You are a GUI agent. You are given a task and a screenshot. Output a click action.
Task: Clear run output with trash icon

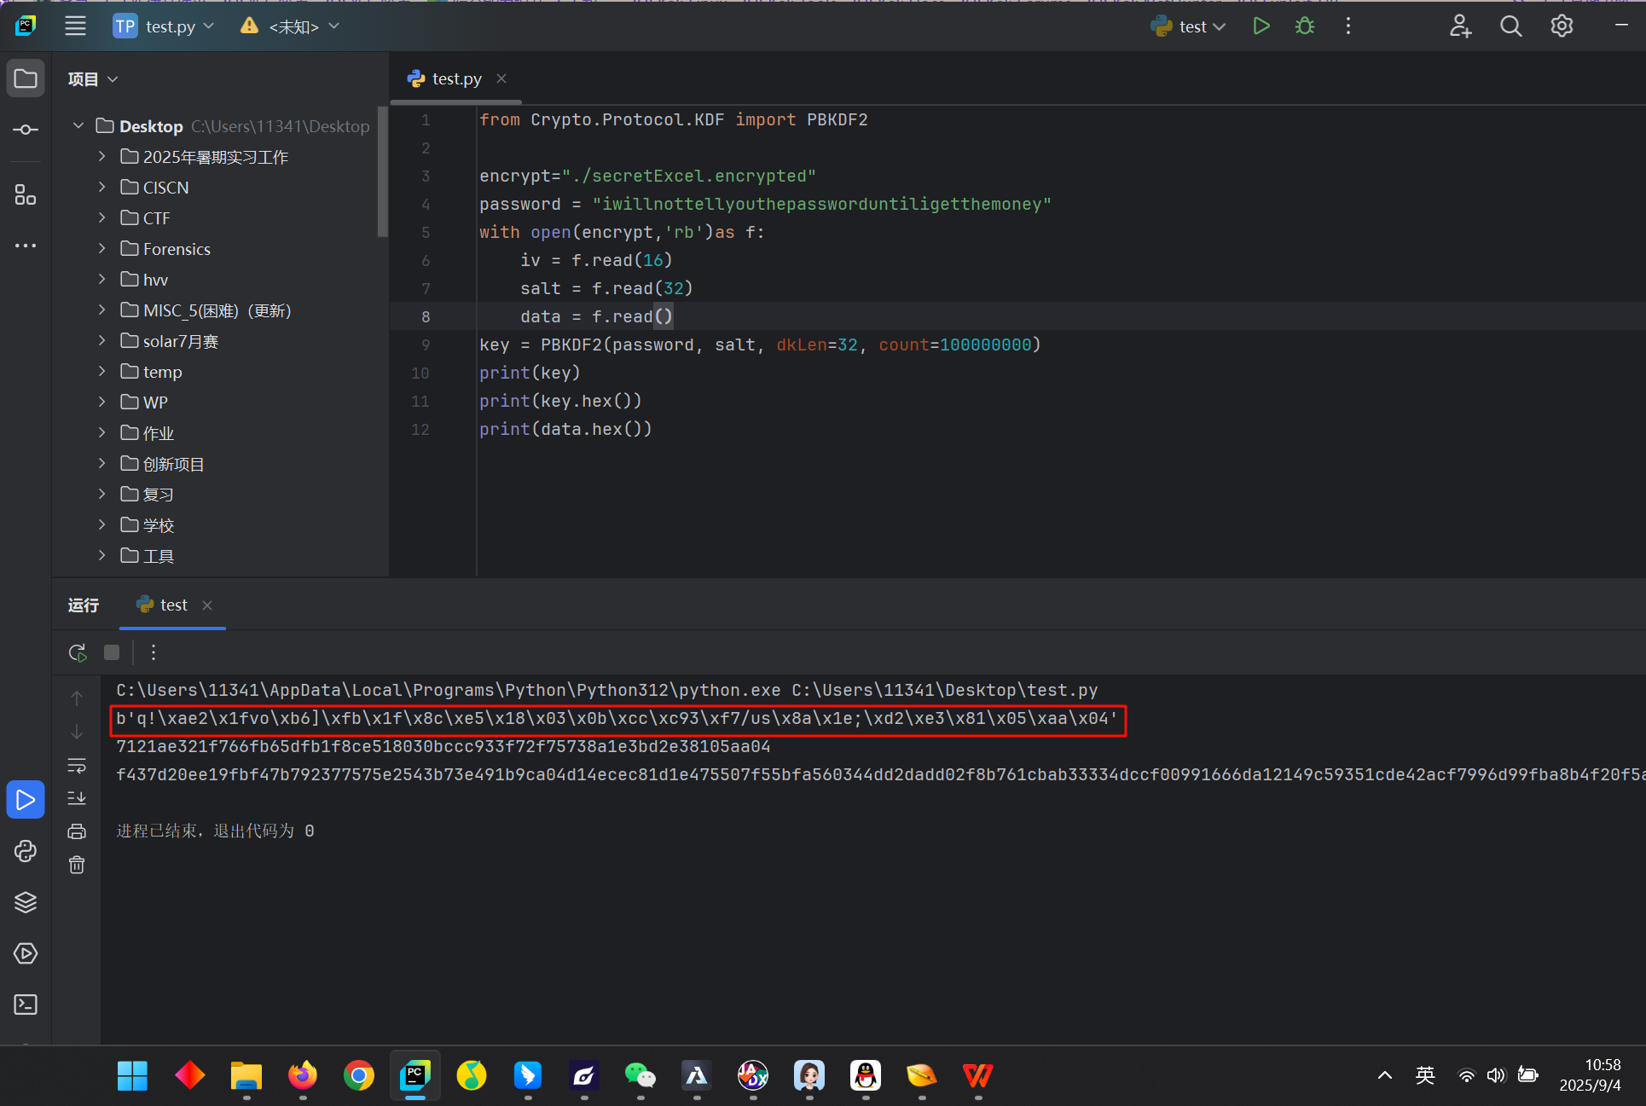click(x=77, y=866)
